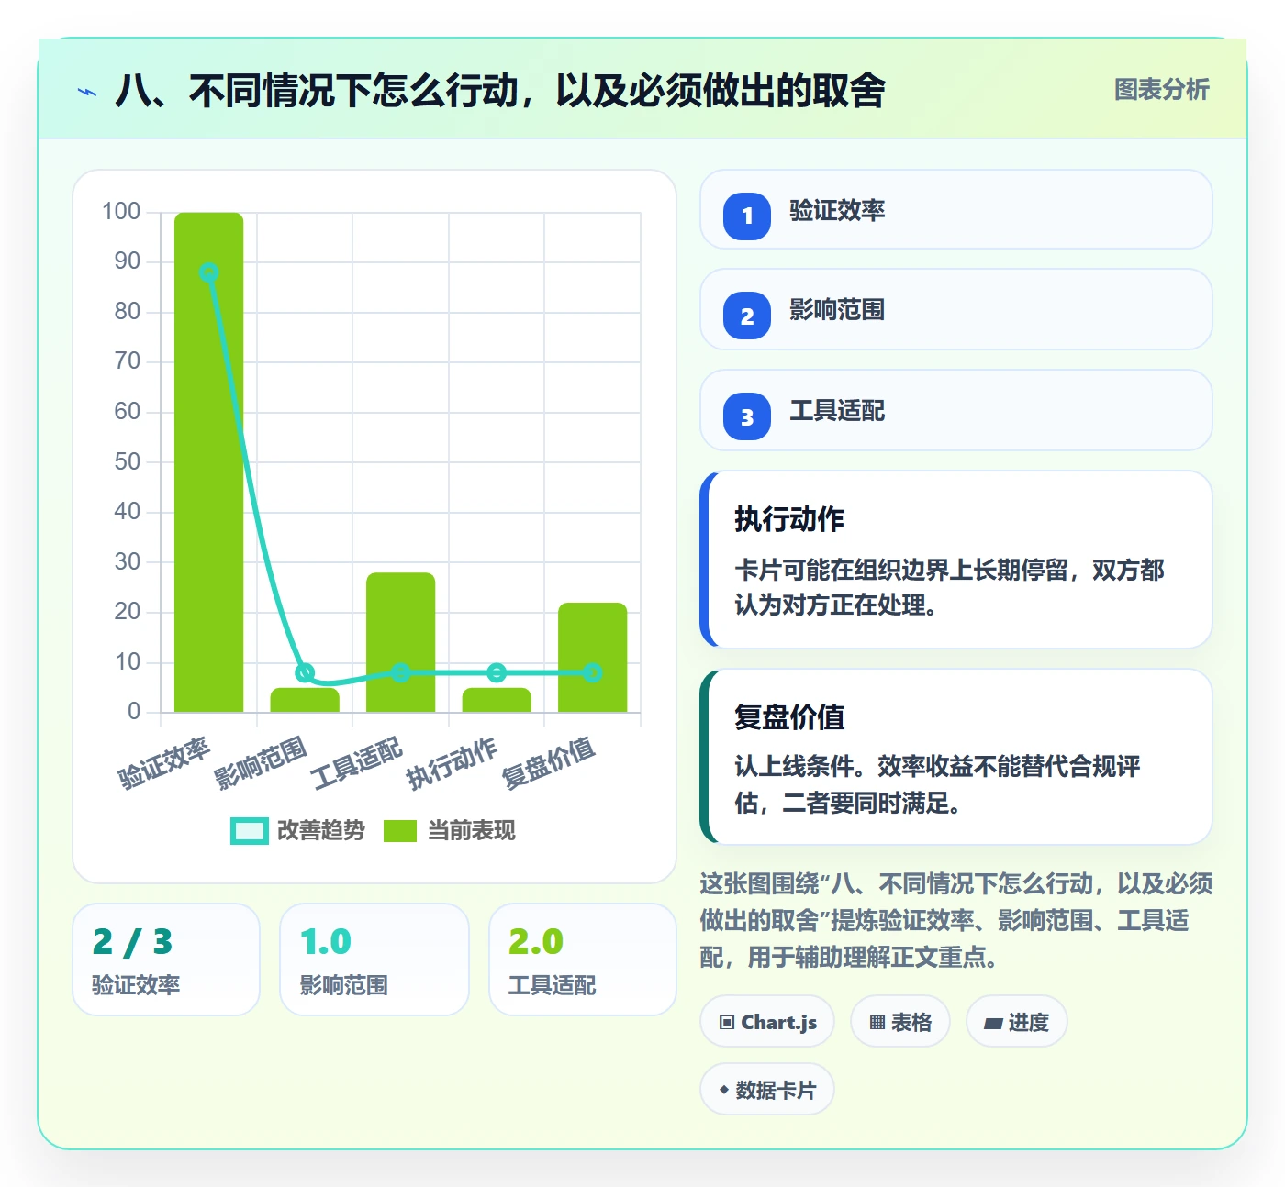This screenshot has width=1285, height=1187.
Task: Click the 2.0 工具适配 stat card
Action: tap(583, 960)
